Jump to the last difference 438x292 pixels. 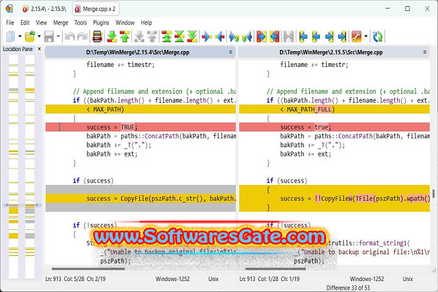point(192,36)
